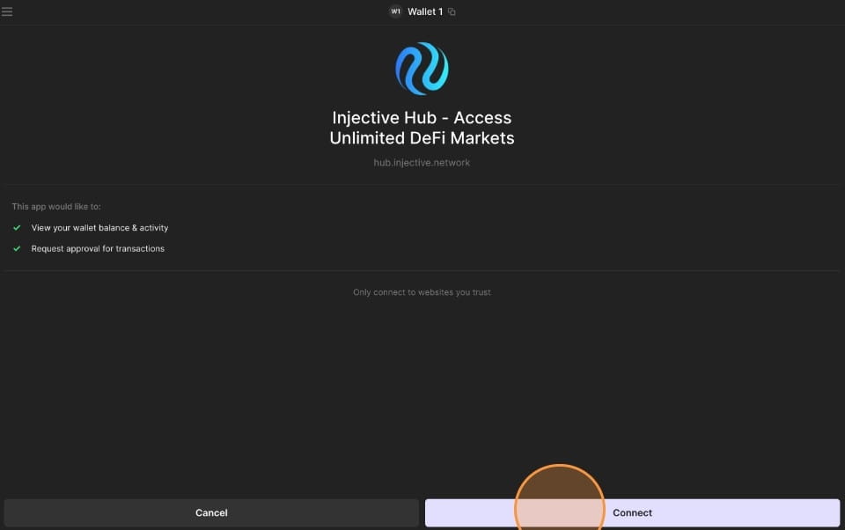The height and width of the screenshot is (530, 845).
Task: Click the word Connect on the button
Action: point(632,512)
